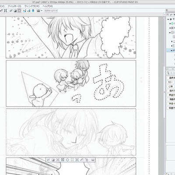Click the Scale/Rotate icon in the selection launcher
The height and width of the screenshot is (175, 175).
pos(77,160)
